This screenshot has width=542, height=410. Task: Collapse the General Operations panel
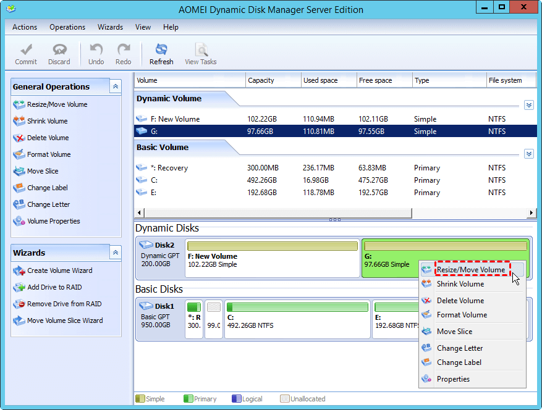[x=116, y=87]
